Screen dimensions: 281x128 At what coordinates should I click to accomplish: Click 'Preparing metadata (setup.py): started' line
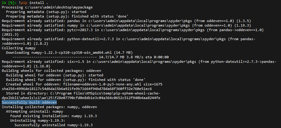coord(46,12)
